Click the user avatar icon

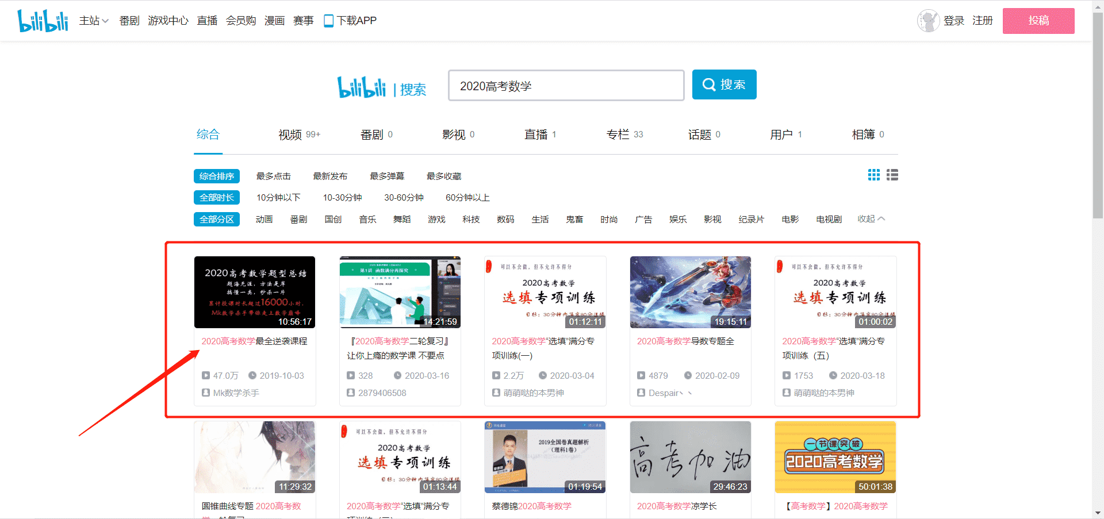pos(928,21)
